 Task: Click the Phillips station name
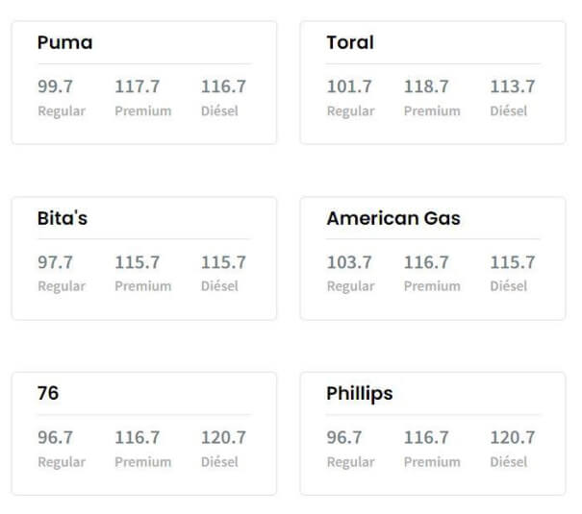click(x=360, y=394)
